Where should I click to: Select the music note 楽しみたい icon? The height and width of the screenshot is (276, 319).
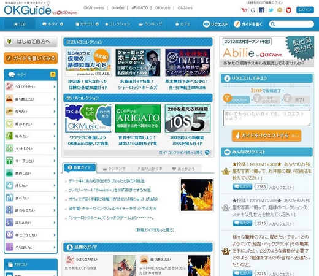click(9, 223)
